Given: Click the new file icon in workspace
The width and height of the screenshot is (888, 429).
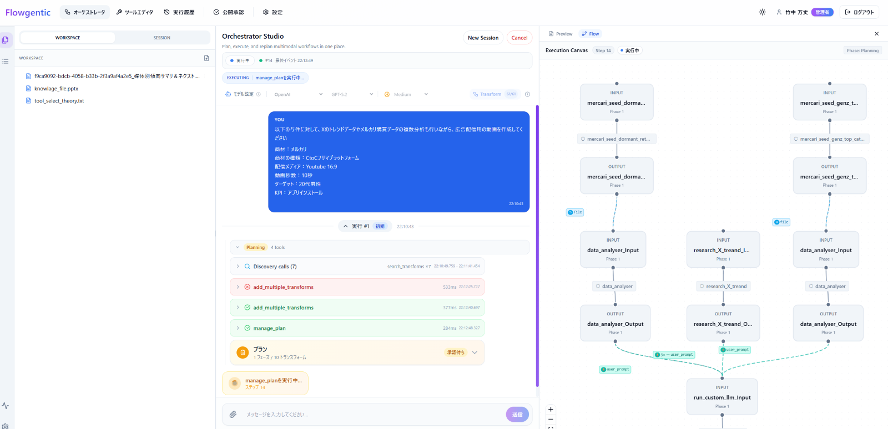Looking at the screenshot, I should coord(206,58).
